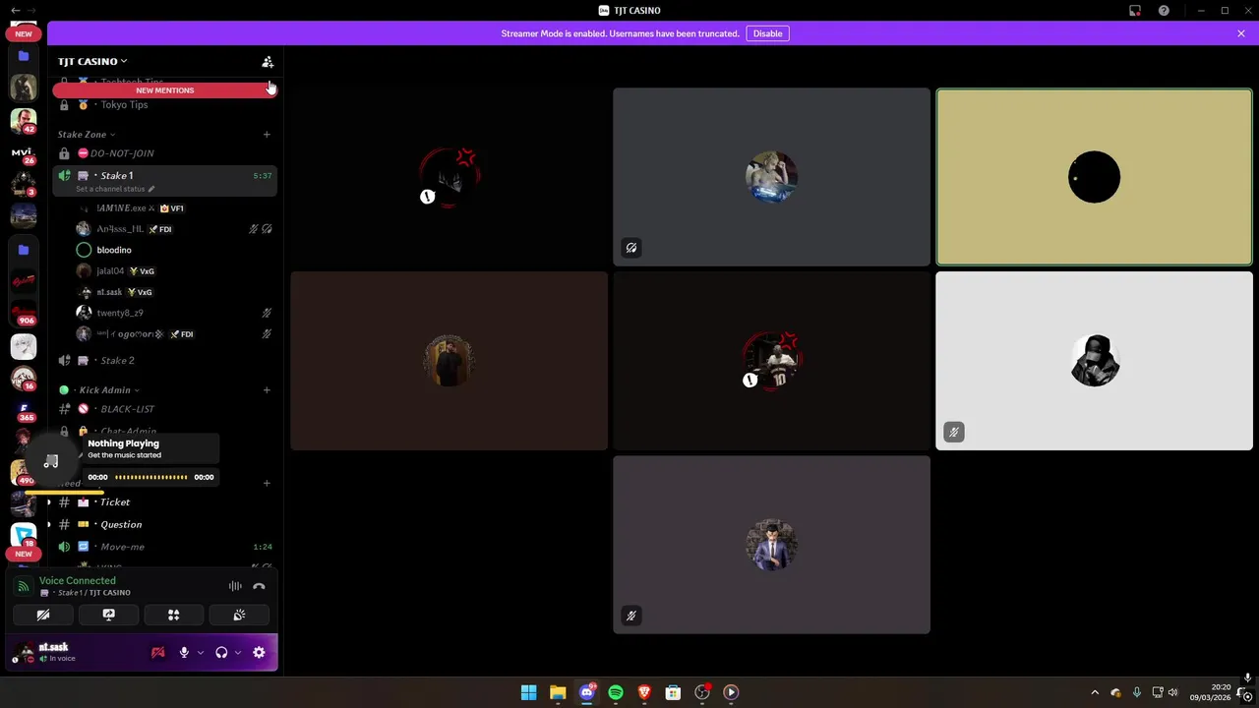Create channel in Kick Admin category
Viewport: 1259px width, 708px height.
267,390
